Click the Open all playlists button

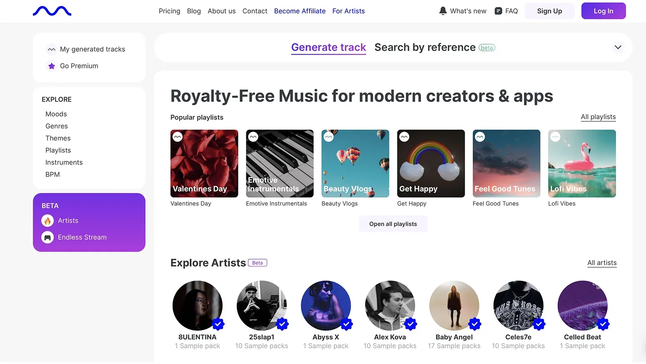coord(393,224)
